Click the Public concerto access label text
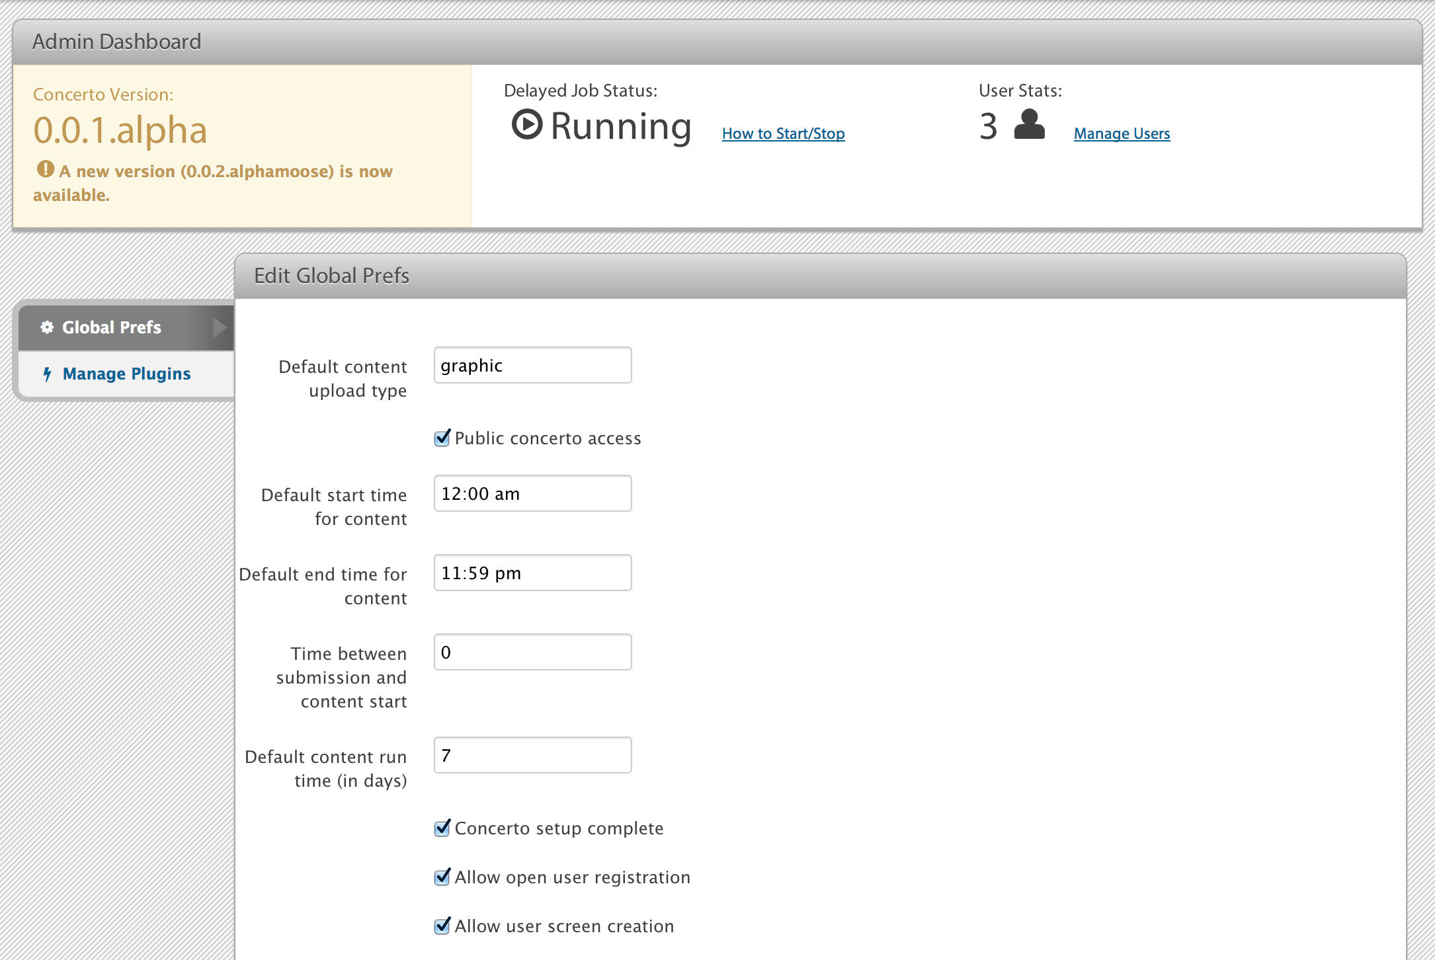The height and width of the screenshot is (960, 1435). click(548, 438)
